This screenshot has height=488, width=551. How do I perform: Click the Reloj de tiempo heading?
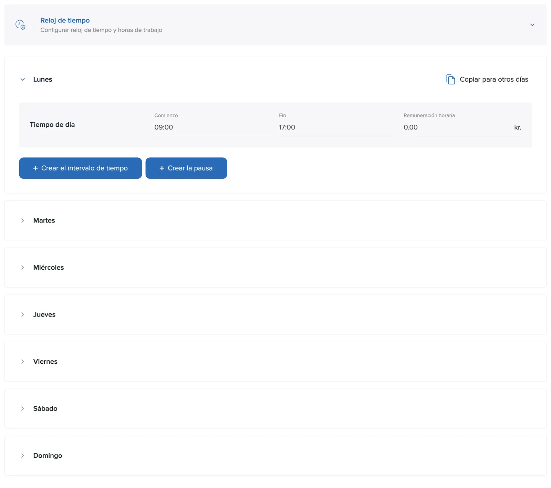pos(65,20)
